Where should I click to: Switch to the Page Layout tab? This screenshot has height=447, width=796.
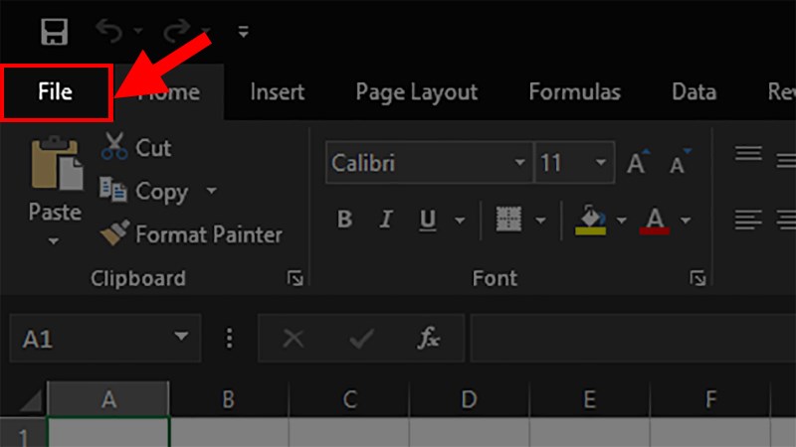[416, 92]
